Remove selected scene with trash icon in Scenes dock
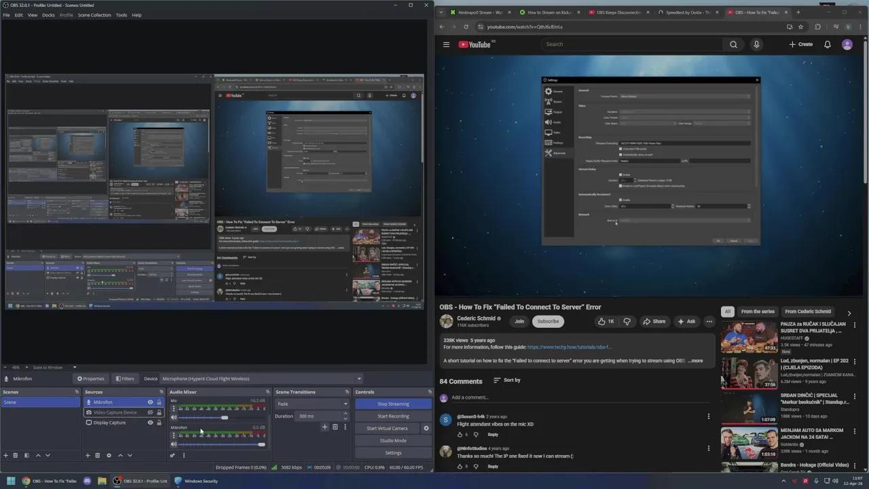 coord(15,455)
